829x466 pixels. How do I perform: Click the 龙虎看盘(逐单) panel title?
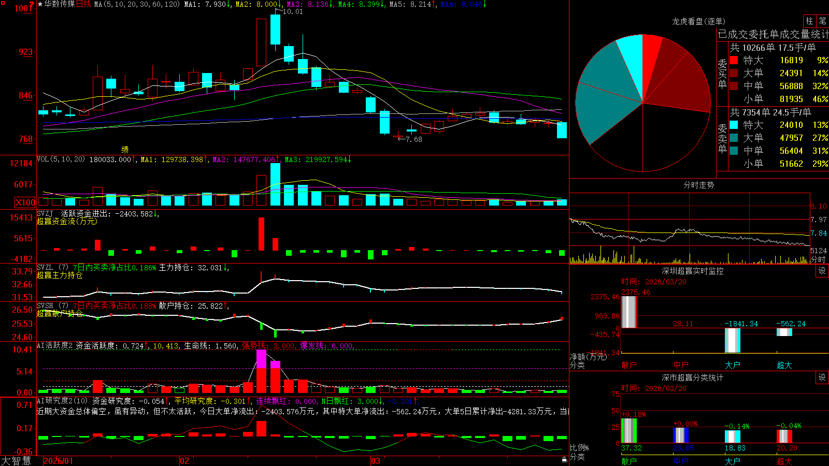(698, 21)
